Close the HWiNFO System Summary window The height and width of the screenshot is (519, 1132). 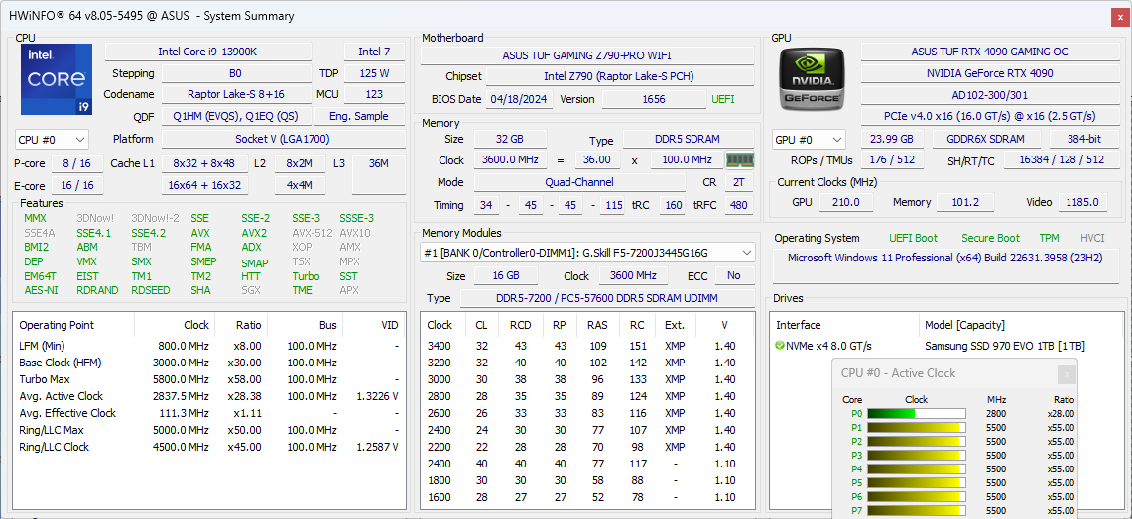click(x=1118, y=16)
